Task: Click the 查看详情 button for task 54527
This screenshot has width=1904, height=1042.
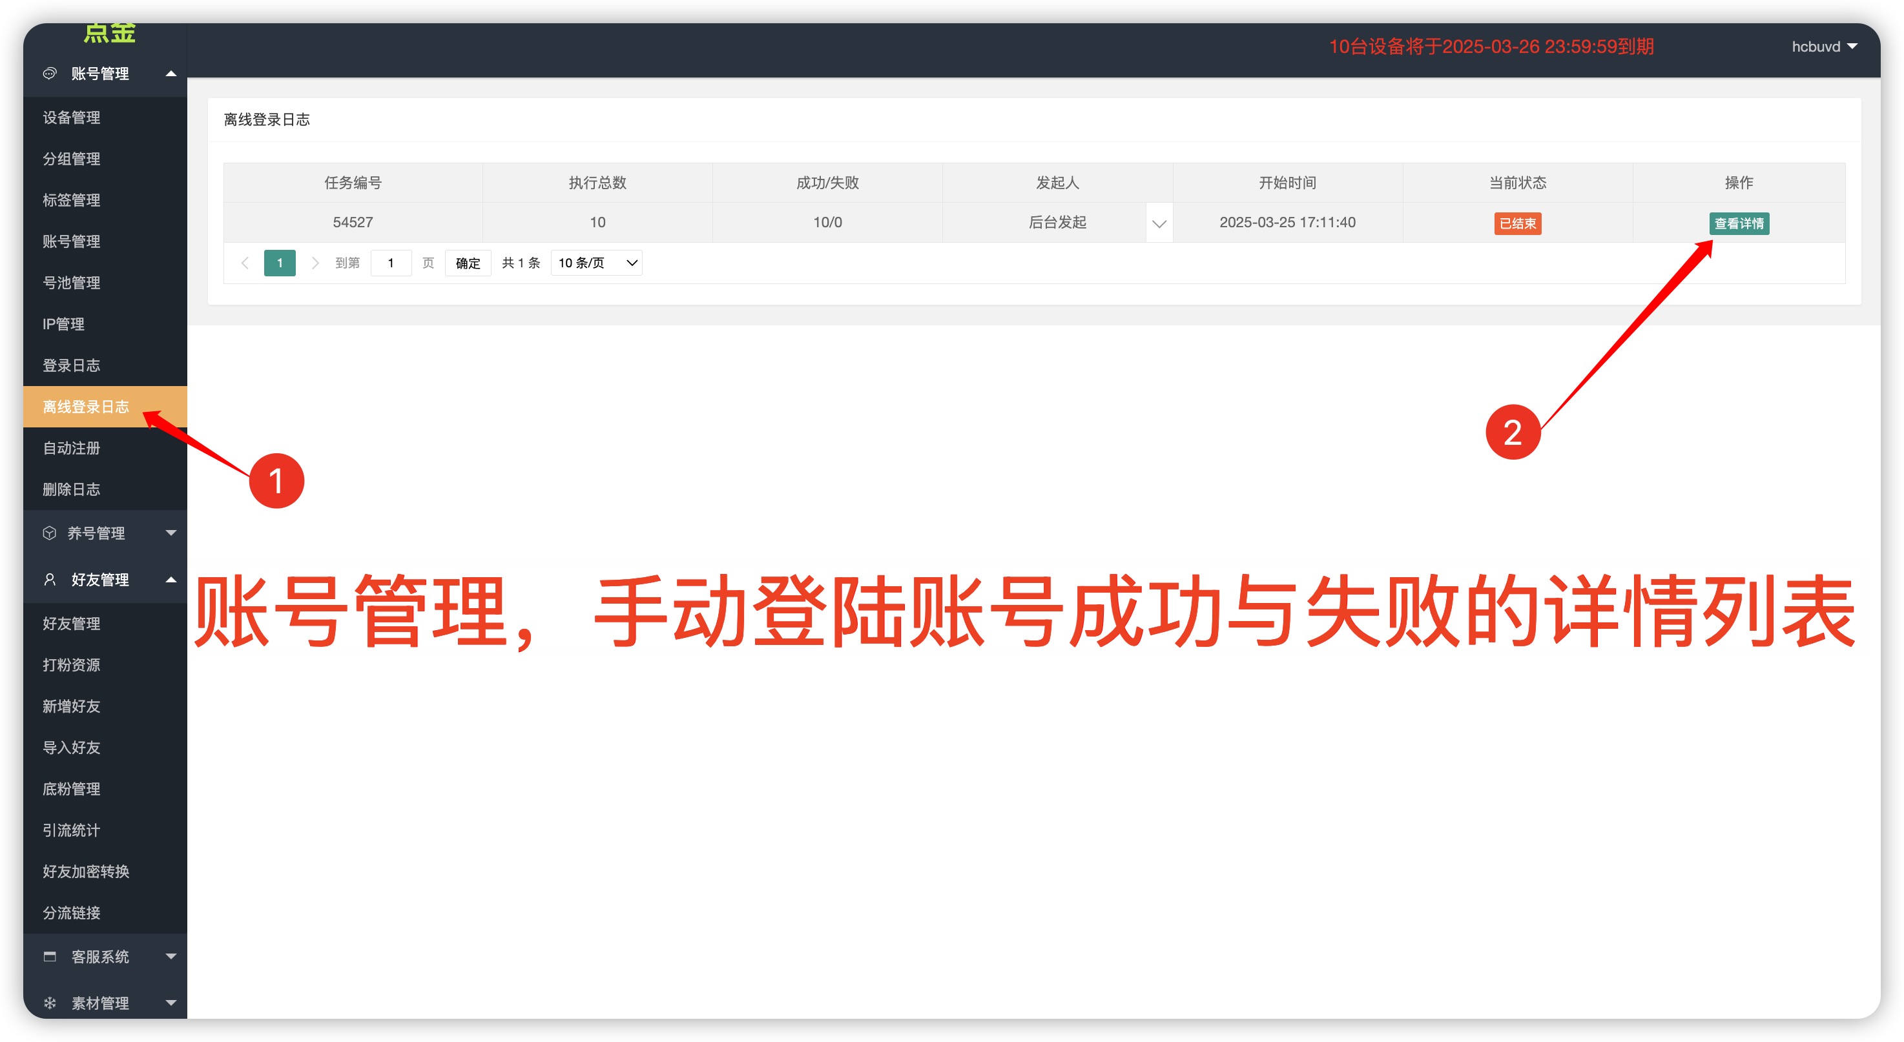Action: (x=1739, y=223)
